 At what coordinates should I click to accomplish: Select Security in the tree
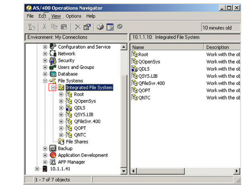point(66,61)
